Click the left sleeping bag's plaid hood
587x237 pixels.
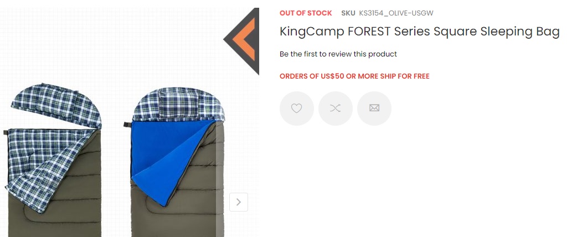55,105
